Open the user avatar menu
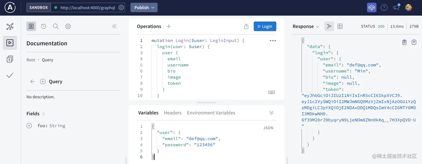Screen dimensions: 422x164 [x=409, y=8]
